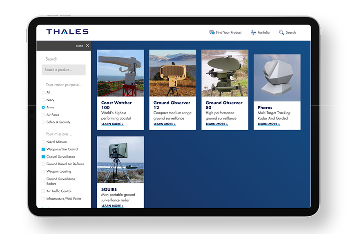Click the Multi Target Tracking Radar description
The height and width of the screenshot is (234, 348).
(274, 115)
